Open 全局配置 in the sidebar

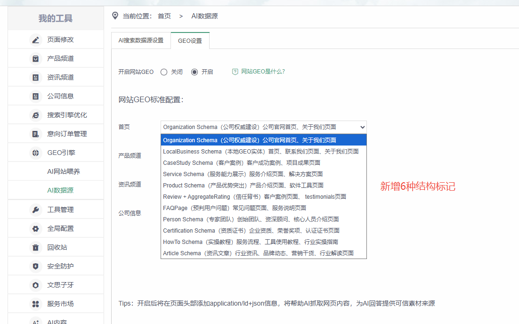click(61, 228)
